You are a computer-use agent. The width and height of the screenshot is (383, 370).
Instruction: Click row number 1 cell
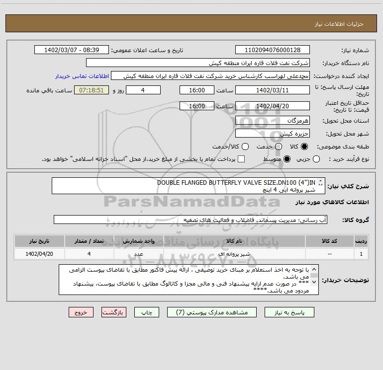[361, 254]
